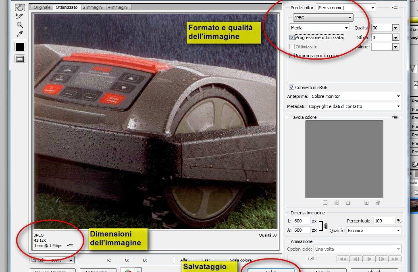Image resolution: width=418 pixels, height=272 pixels.
Task: Click the gray Tavola colore swatch area
Action: 344,159
